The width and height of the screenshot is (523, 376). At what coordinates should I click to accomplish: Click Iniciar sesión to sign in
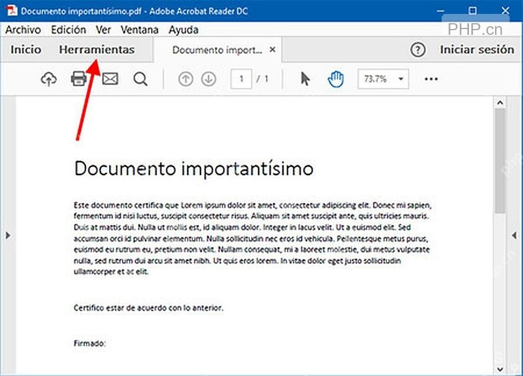tap(477, 50)
